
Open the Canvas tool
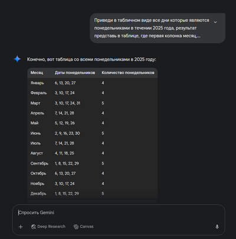tap(84, 227)
